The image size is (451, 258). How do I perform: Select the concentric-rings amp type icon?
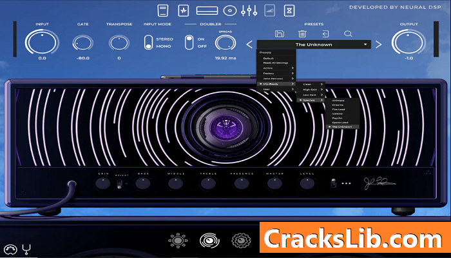(x=209, y=241)
